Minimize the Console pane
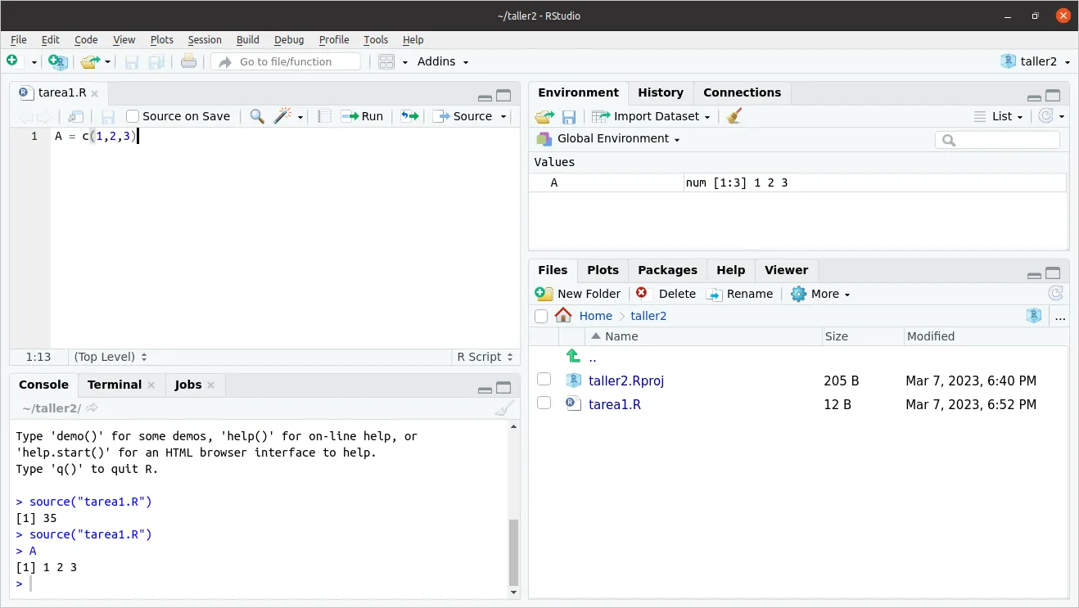Screen dimensions: 1079x608 click(x=485, y=389)
